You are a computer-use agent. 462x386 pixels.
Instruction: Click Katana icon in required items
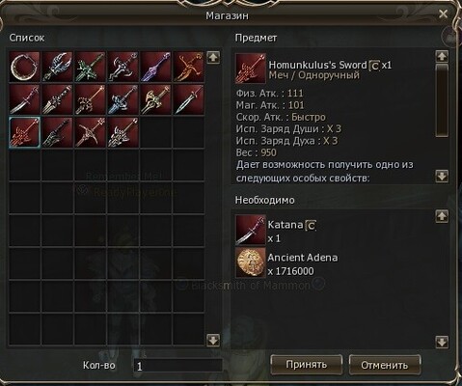[251, 230]
